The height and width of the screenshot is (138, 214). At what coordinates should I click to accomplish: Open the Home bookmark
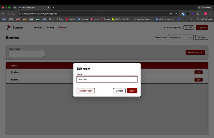point(95,19)
